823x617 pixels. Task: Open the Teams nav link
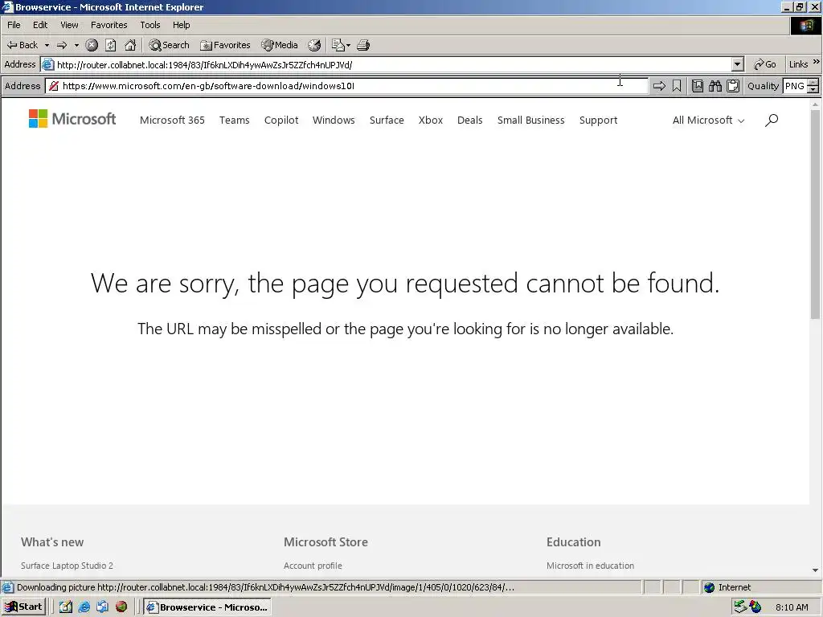(234, 121)
